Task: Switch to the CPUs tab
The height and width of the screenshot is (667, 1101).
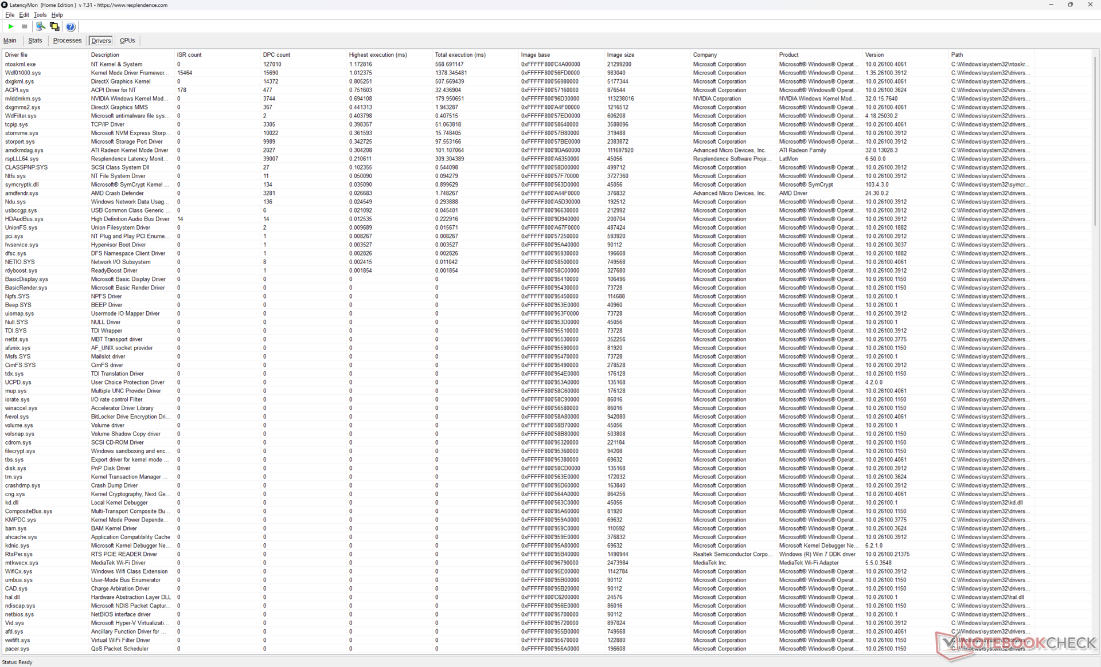Action: click(127, 41)
